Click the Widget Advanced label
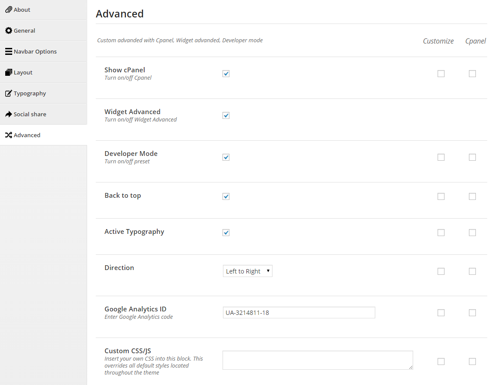The height and width of the screenshot is (385, 492). [x=132, y=111]
